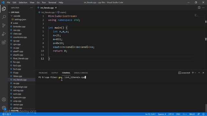Add a new terminal with plus icon
This screenshot has height=116, width=207.
[193, 73]
